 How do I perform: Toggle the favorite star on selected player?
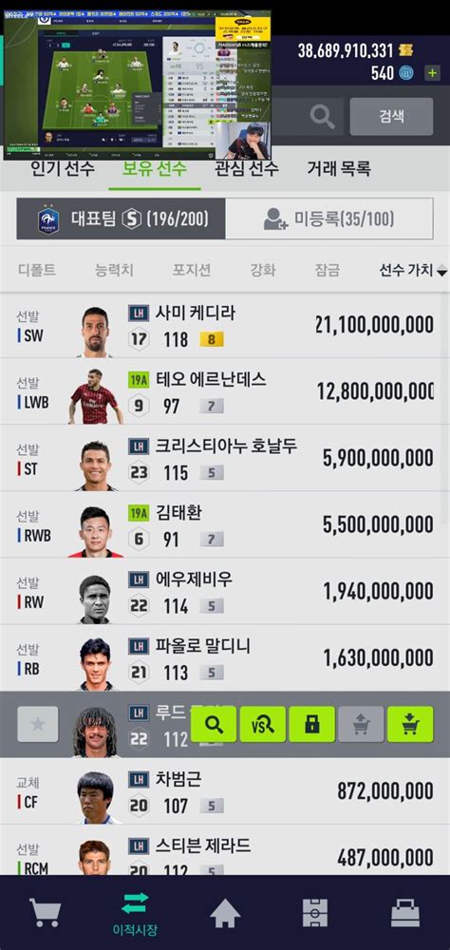(38, 724)
